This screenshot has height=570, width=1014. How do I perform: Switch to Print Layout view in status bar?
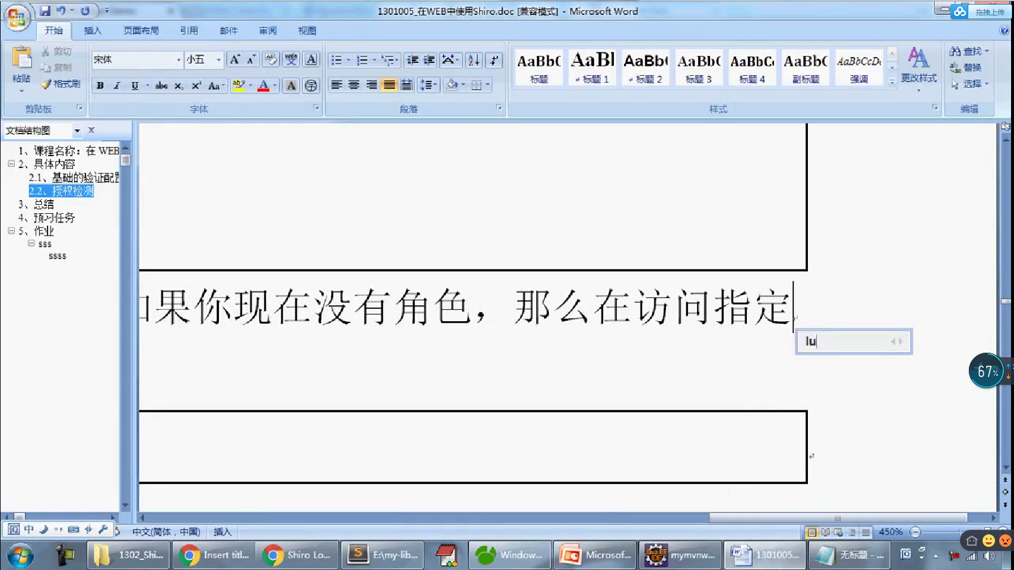pos(812,532)
